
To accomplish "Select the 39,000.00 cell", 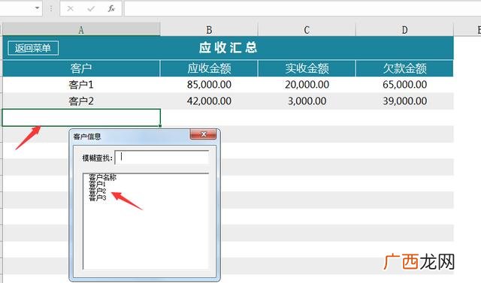I will 404,101.
